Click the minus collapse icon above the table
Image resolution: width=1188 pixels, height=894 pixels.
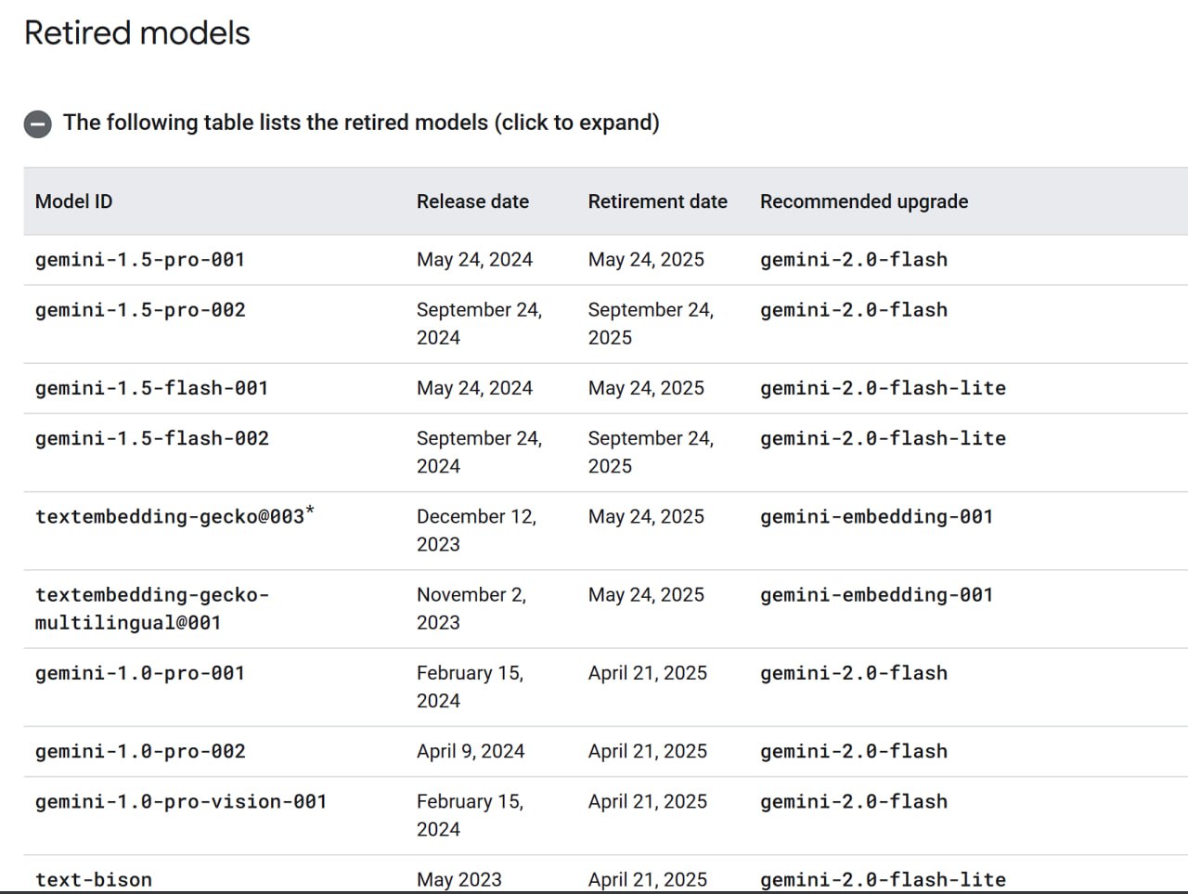tap(38, 123)
